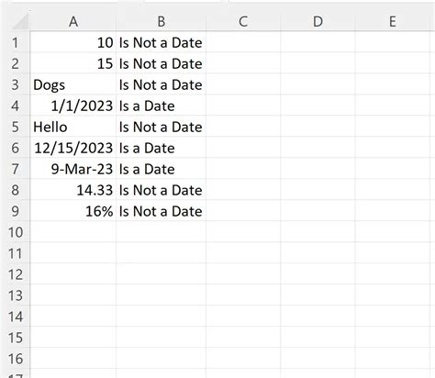Select cell containing Hello
The image size is (435, 378).
(73, 127)
